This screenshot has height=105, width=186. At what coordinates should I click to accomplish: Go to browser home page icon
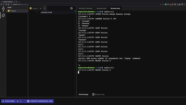(x=8, y=4)
